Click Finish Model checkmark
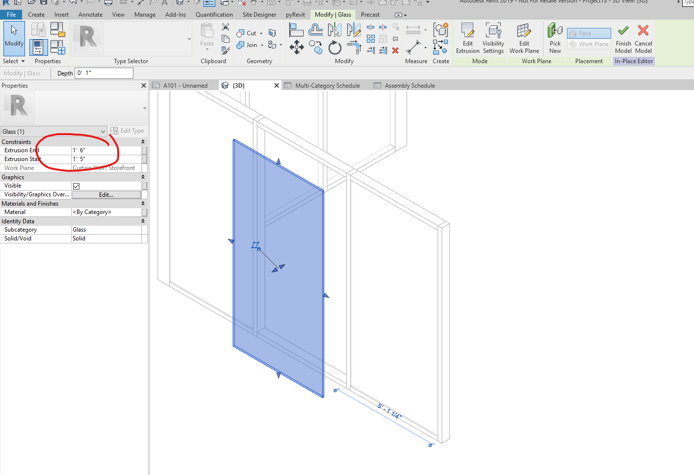This screenshot has width=694, height=475. tap(623, 38)
